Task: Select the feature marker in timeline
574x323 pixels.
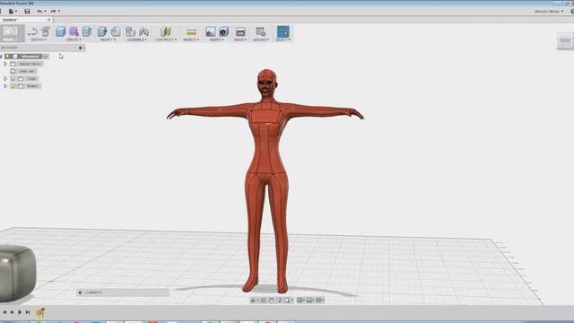Action: [39, 312]
